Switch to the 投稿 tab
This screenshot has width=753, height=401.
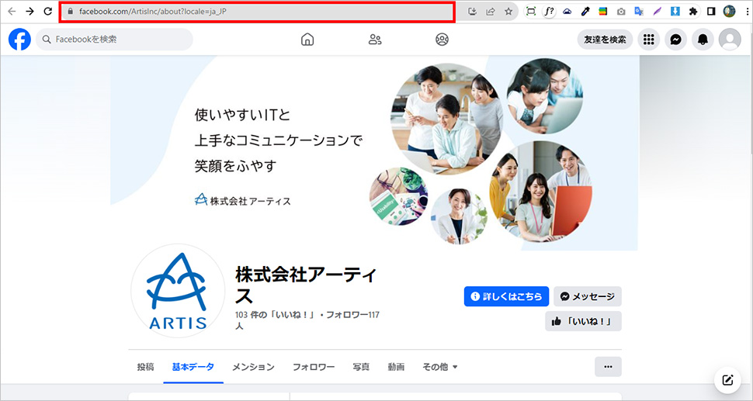[145, 367]
